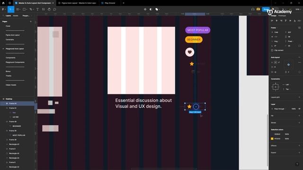This screenshot has height=170, width=303.
Task: Open the Frame tool dropdown arrow
Action: click(20, 9)
